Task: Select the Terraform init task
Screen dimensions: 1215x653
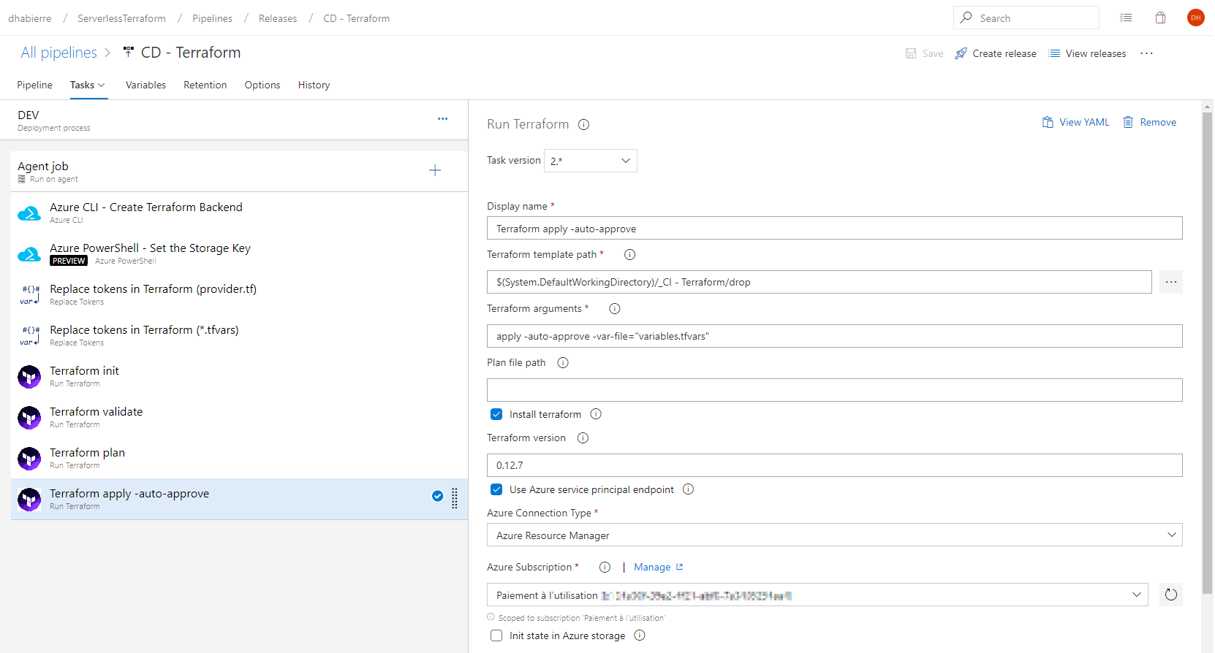Action: coord(239,376)
